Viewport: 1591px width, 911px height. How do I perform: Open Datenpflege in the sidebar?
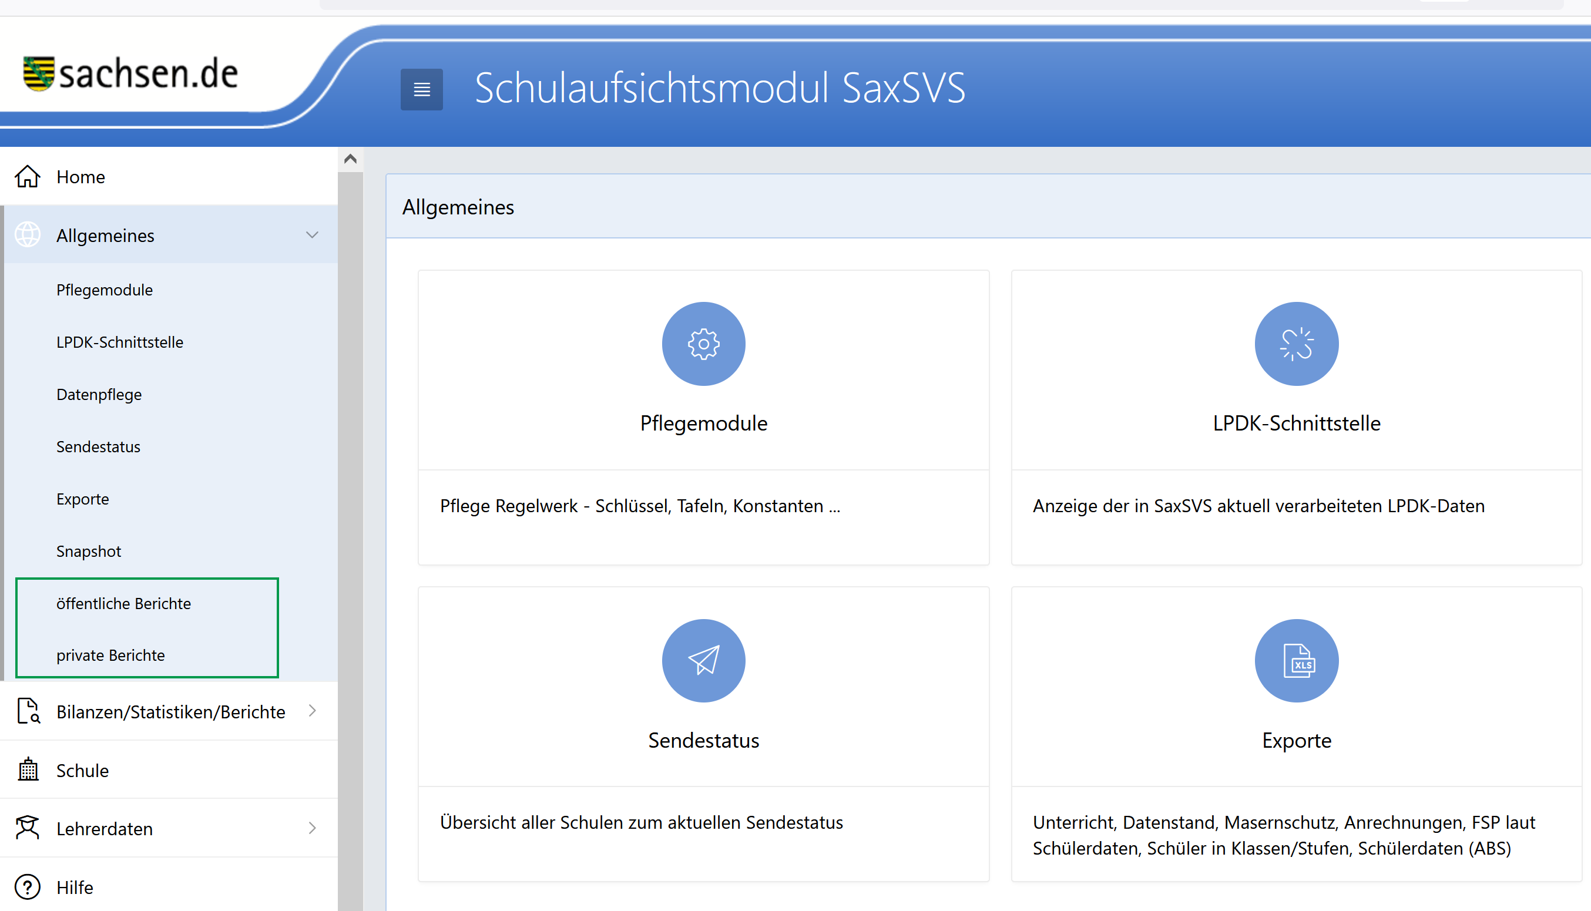[99, 394]
